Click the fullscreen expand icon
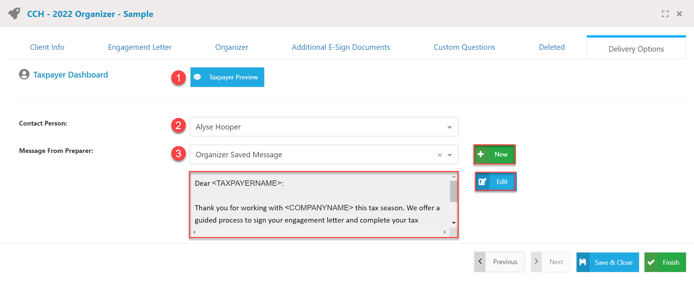This screenshot has height=281, width=694. click(x=665, y=14)
